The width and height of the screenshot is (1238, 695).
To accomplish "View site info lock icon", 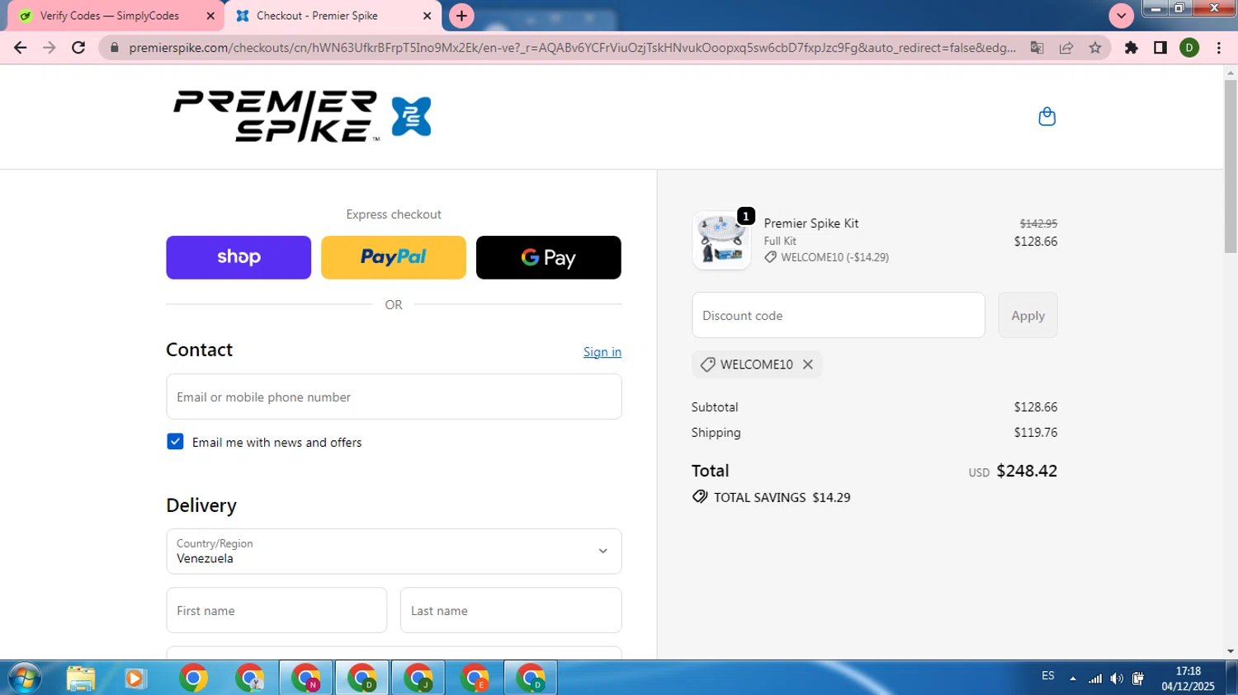I will pos(115,48).
